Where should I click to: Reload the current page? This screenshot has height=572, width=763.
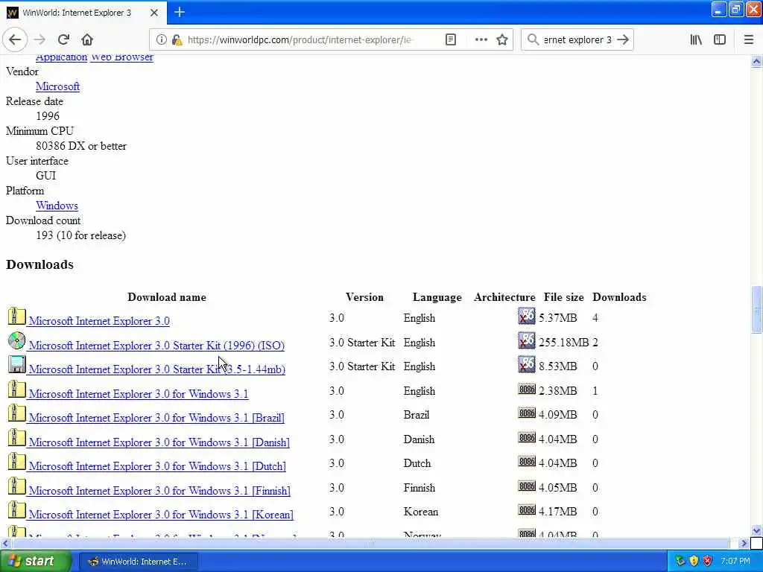click(x=63, y=40)
